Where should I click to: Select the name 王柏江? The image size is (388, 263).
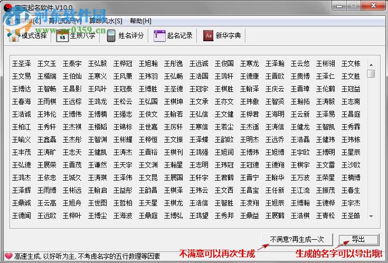[x=22, y=127]
